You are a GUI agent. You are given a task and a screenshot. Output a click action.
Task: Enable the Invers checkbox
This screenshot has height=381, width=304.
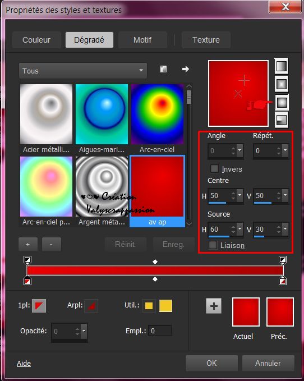tap(214, 168)
